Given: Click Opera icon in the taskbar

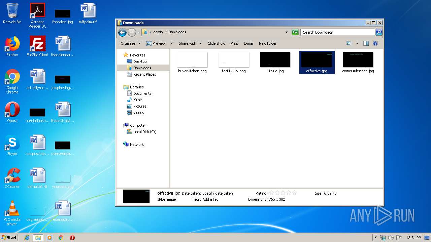Looking at the screenshot, I should pyautogui.click(x=72, y=238).
